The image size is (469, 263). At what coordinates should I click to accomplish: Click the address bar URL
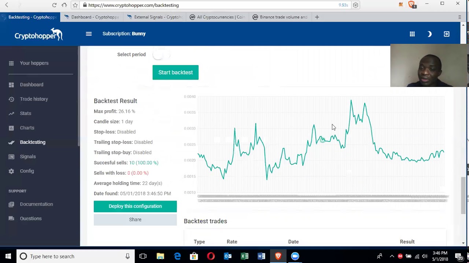point(133,5)
